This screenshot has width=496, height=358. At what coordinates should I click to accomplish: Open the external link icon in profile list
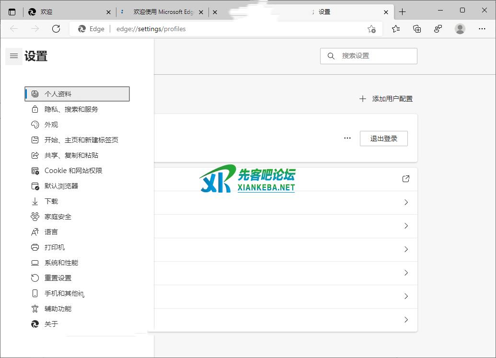406,179
